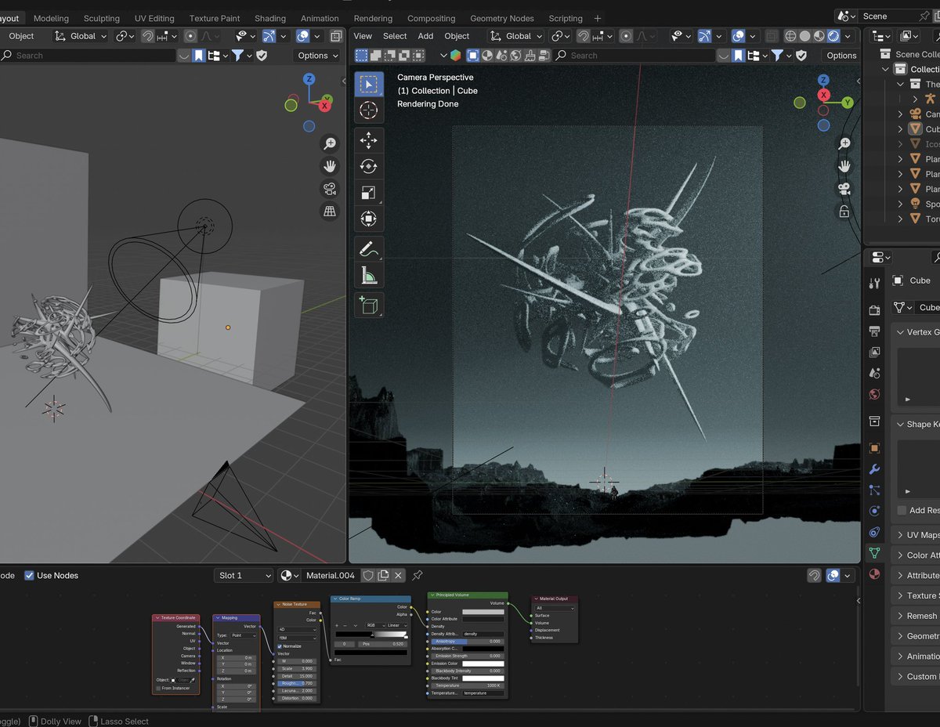940x727 pixels.
Task: Toggle X-ray in the camera viewport header
Action: coord(772,36)
